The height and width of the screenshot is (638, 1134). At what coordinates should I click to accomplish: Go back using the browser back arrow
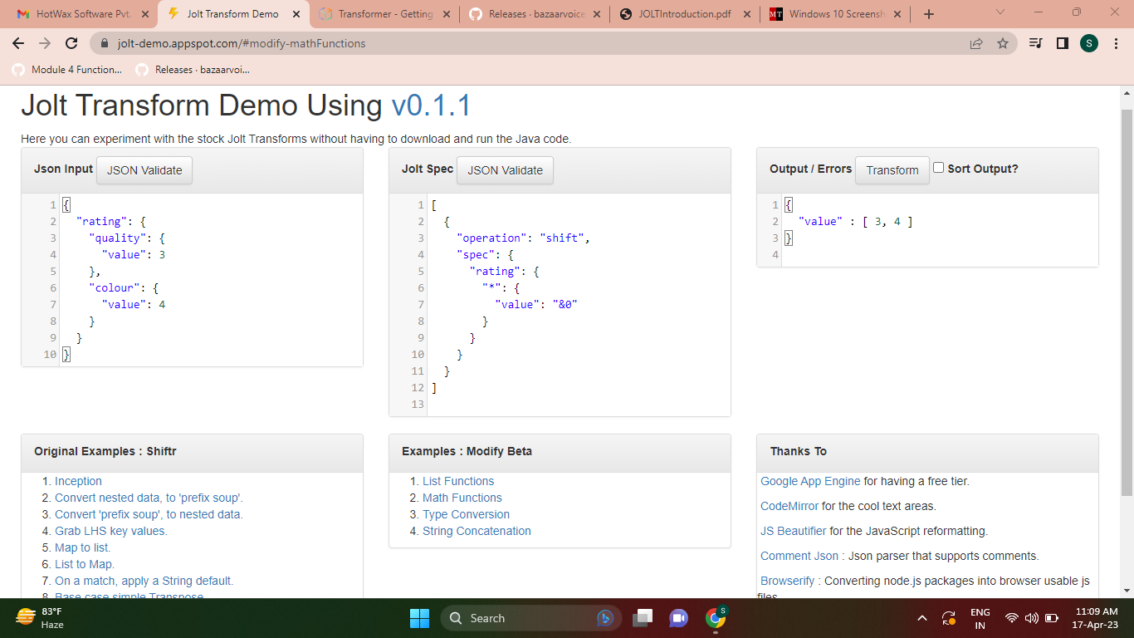tap(18, 43)
